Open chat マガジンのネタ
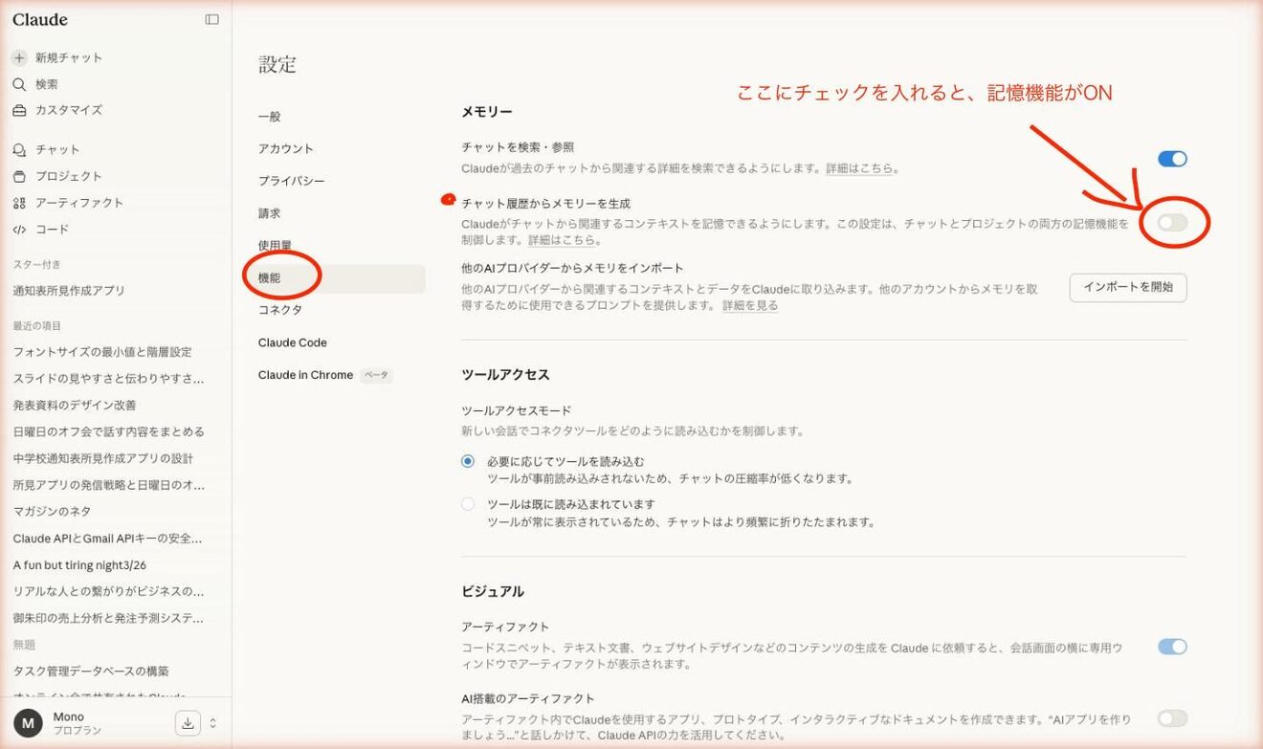The image size is (1263, 749). pyautogui.click(x=52, y=512)
